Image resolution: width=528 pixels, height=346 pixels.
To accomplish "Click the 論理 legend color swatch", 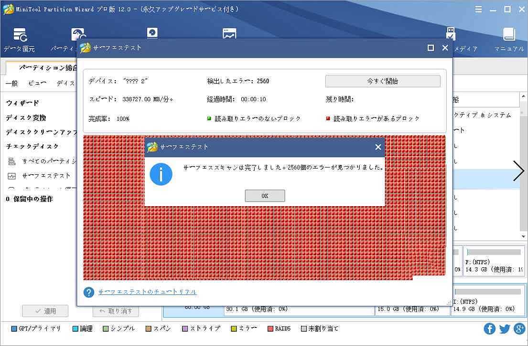I will pyautogui.click(x=75, y=329).
